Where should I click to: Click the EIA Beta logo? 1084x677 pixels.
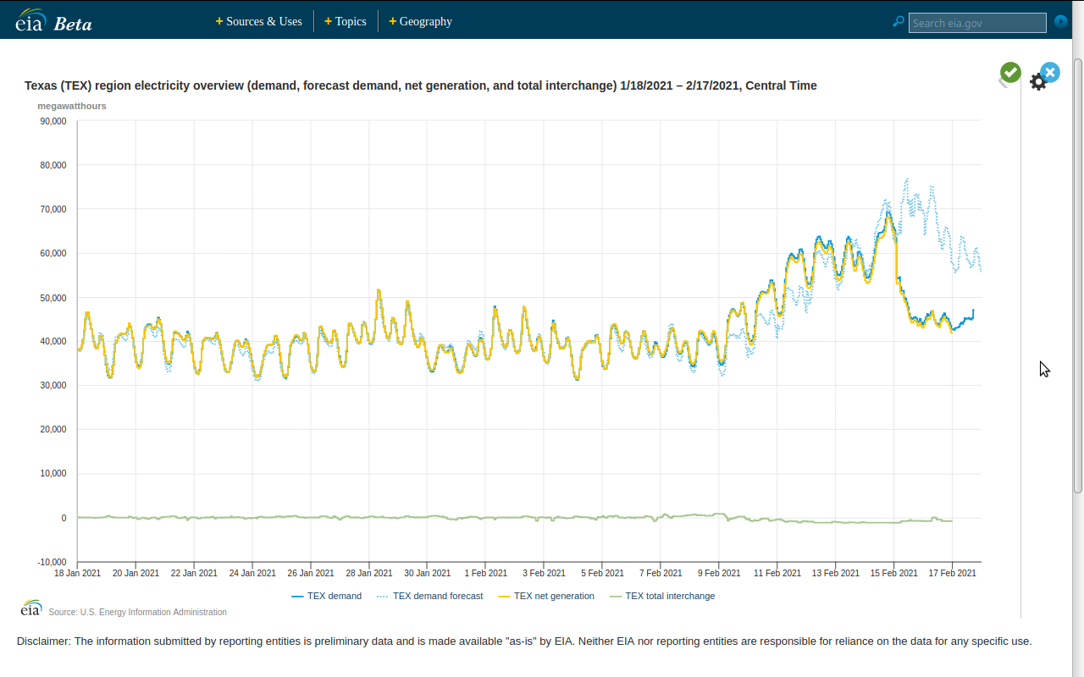click(x=54, y=19)
